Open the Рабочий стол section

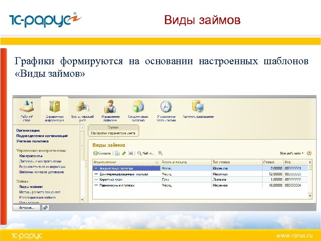tap(27, 111)
